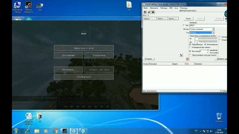
Task: Open File Explorer from the taskbar
Action: (x=37, y=131)
